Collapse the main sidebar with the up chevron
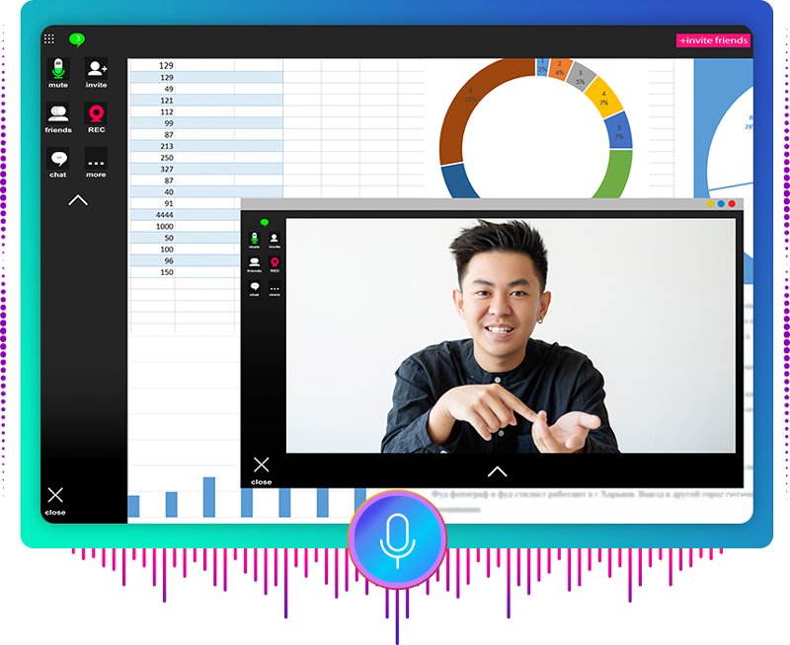The image size is (790, 645). [78, 200]
